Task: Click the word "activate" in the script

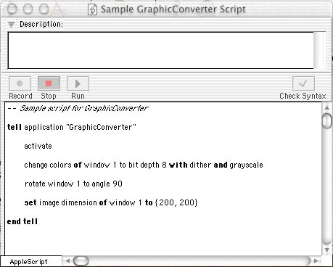Action: coord(38,146)
